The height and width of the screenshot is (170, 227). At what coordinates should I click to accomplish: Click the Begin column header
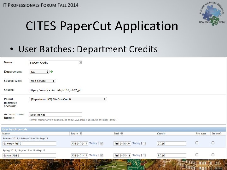[74, 133]
